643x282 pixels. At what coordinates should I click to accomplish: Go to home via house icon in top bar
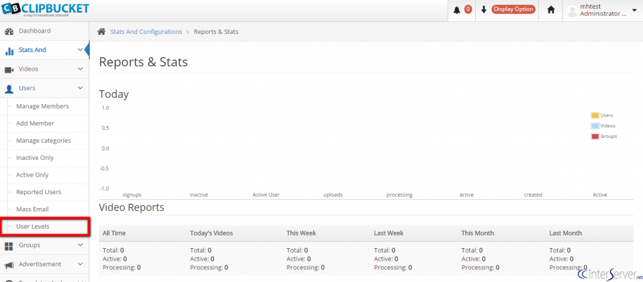pos(551,10)
